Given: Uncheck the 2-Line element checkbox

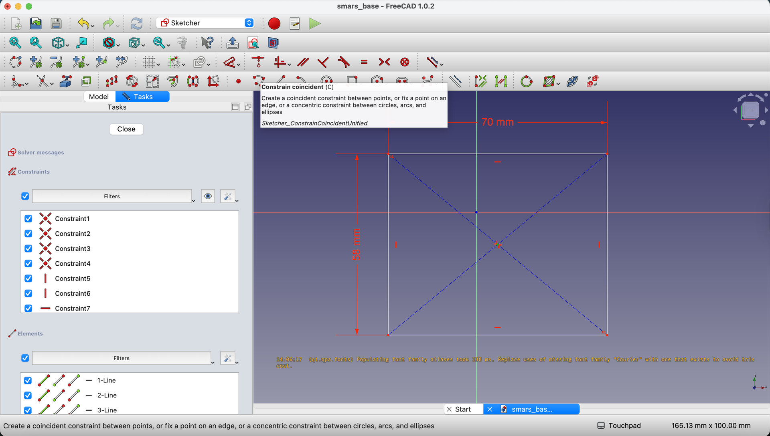Looking at the screenshot, I should [x=28, y=395].
